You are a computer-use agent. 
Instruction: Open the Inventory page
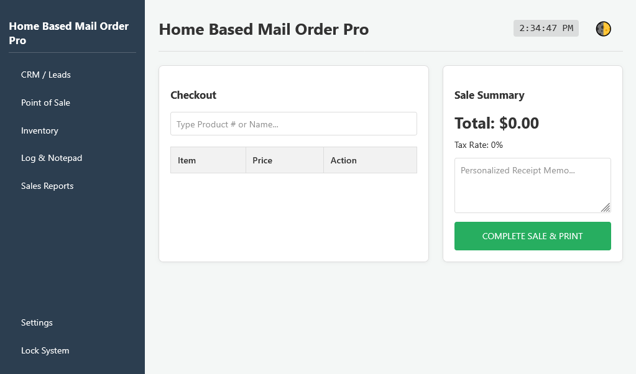[x=40, y=130]
